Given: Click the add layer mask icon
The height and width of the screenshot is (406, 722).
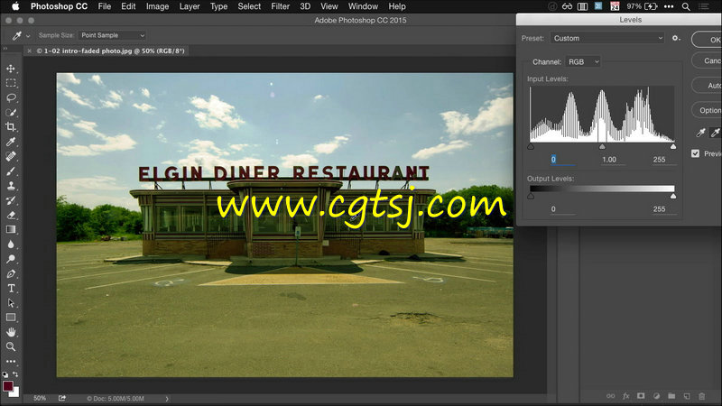Looking at the screenshot, I should pyautogui.click(x=641, y=396).
